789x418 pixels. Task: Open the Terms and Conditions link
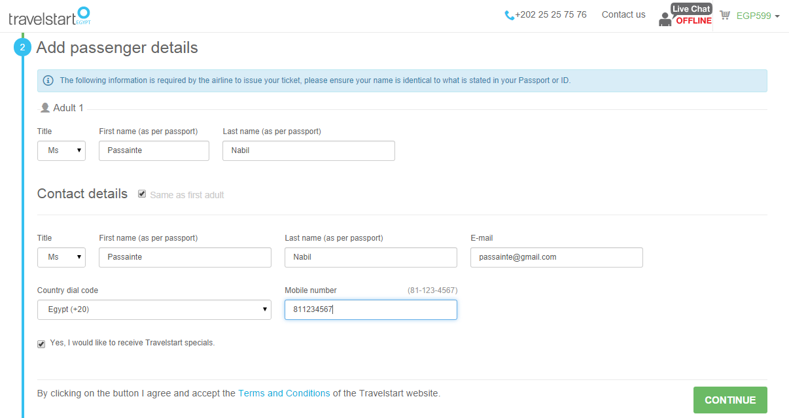284,393
